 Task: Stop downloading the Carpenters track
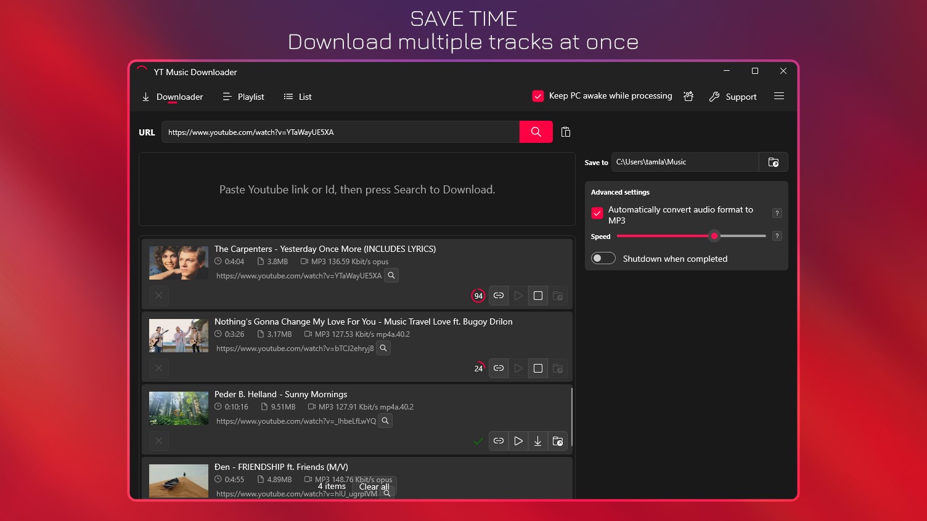coord(537,296)
